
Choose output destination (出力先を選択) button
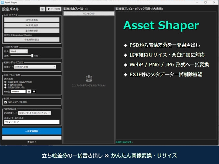point(32,30)
